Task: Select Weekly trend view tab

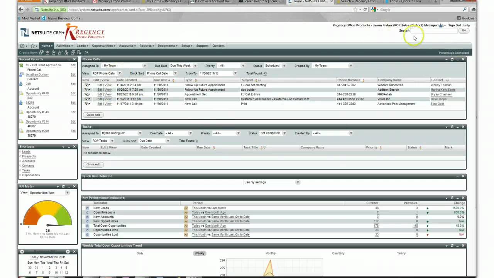Action: coord(200,253)
